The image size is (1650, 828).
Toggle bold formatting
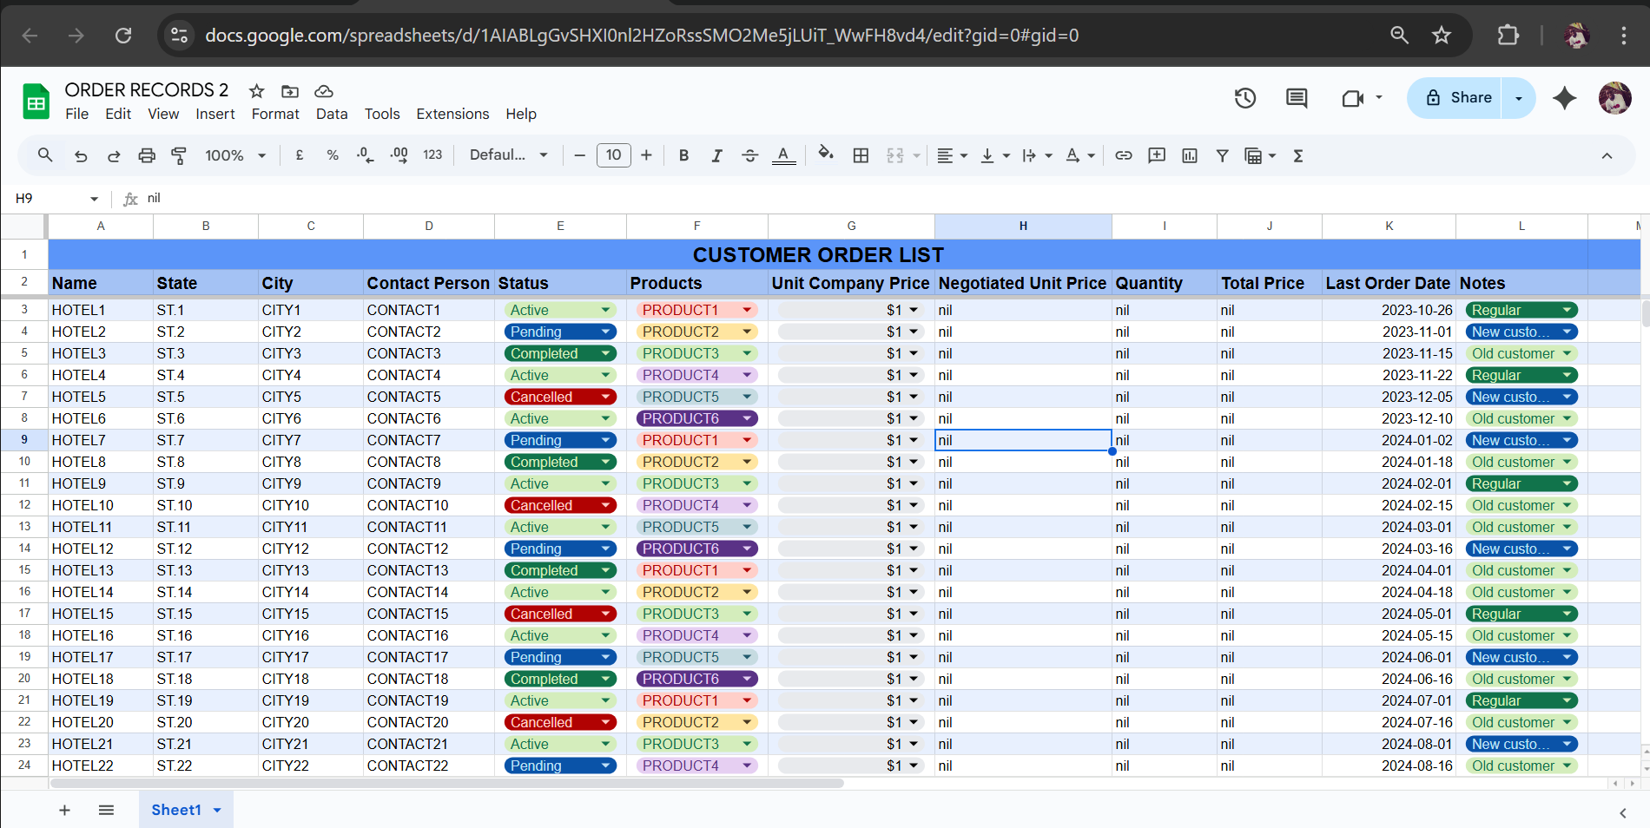pos(683,155)
